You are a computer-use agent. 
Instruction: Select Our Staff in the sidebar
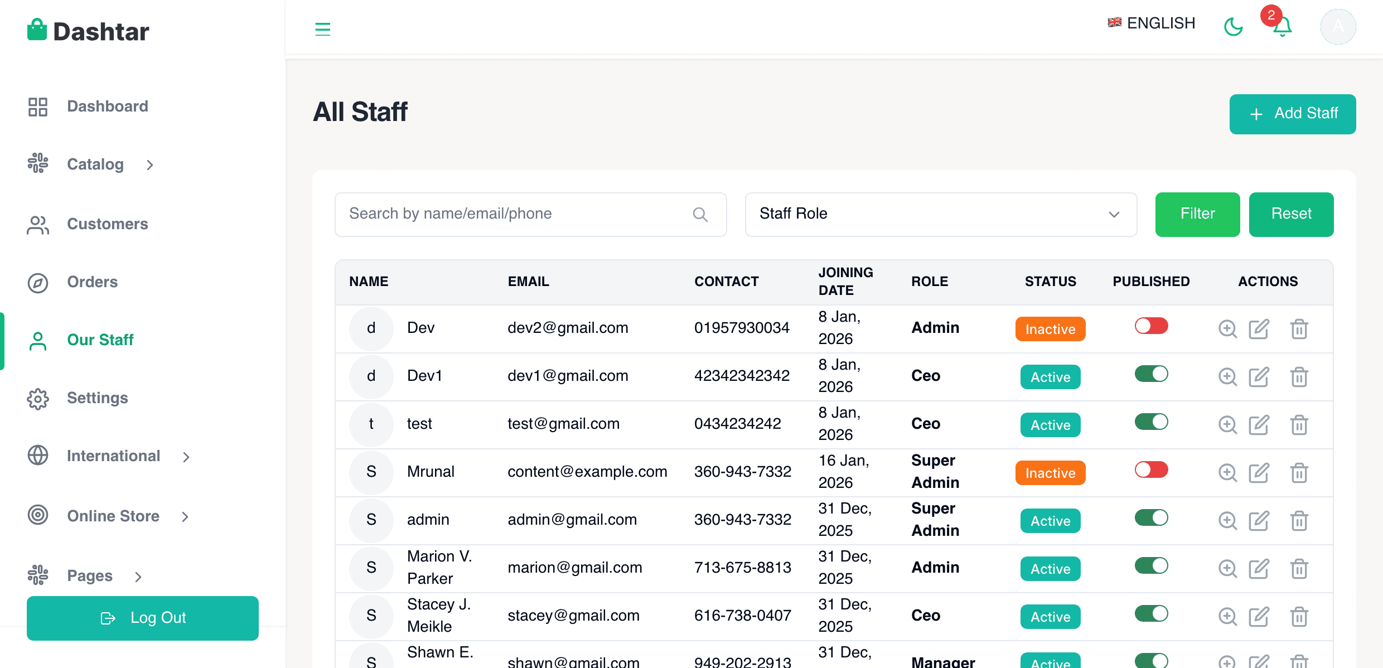[100, 340]
